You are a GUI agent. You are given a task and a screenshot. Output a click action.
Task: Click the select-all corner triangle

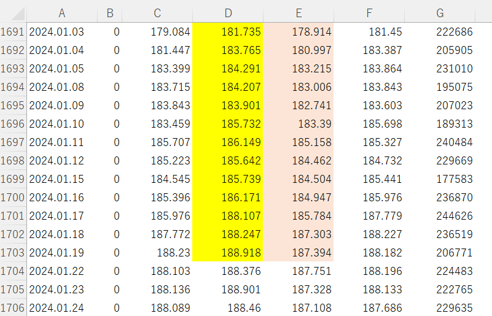tap(18, 14)
